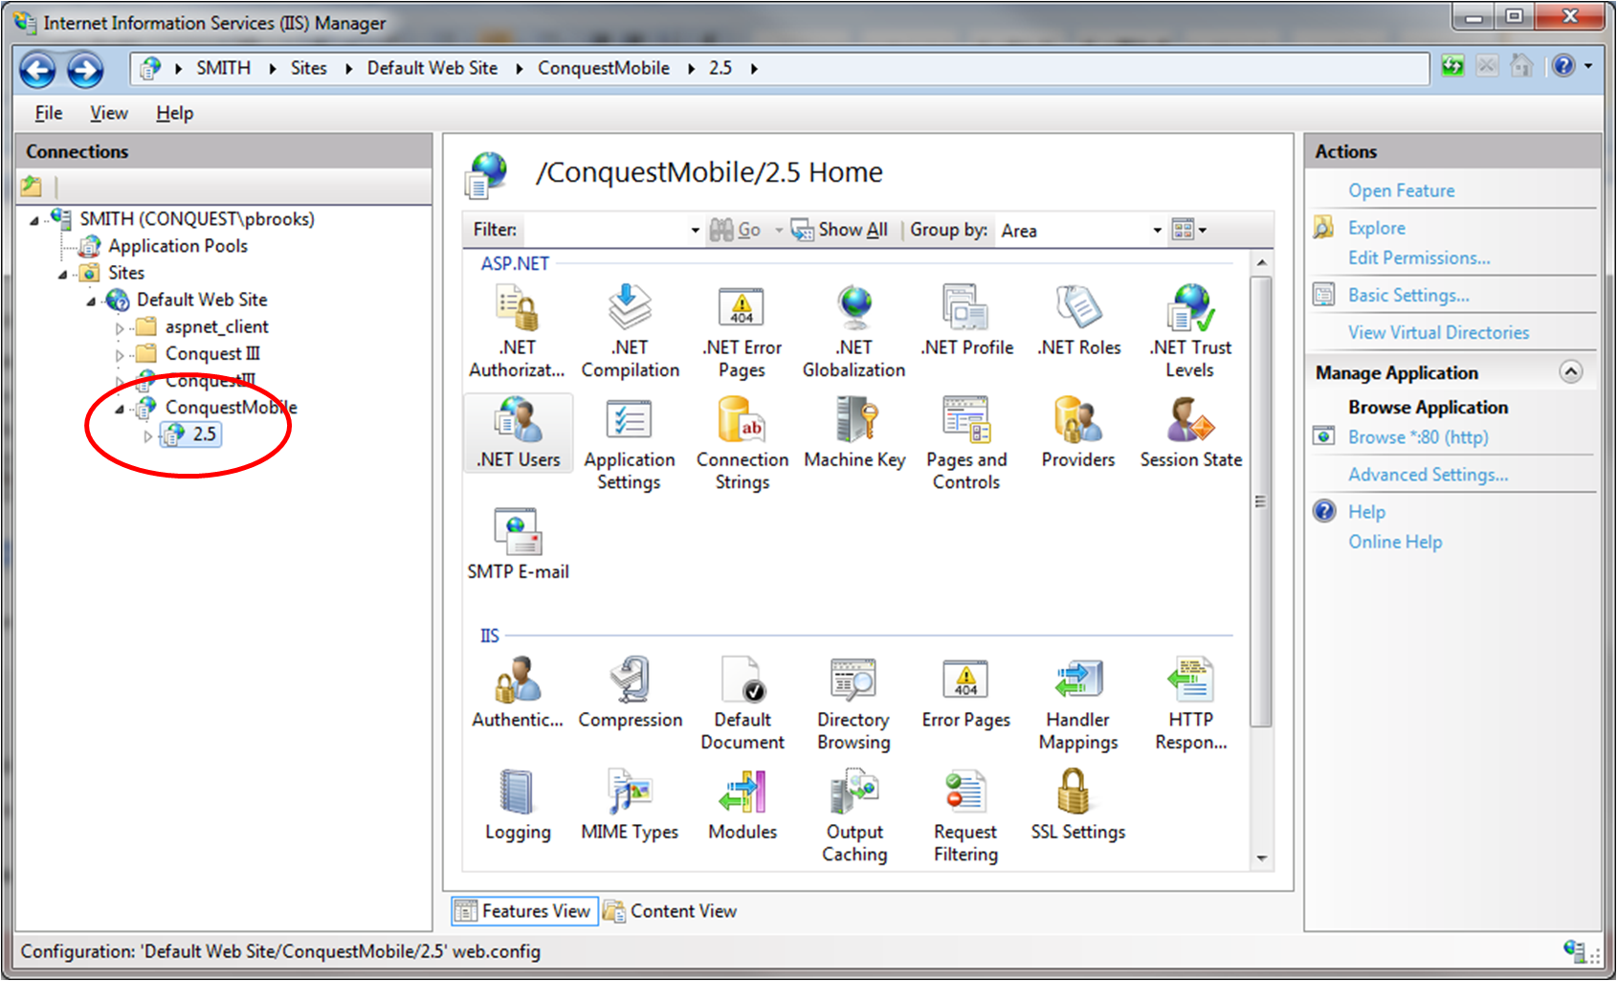Open the Compression feature
This screenshot has width=1617, height=981.
630,693
